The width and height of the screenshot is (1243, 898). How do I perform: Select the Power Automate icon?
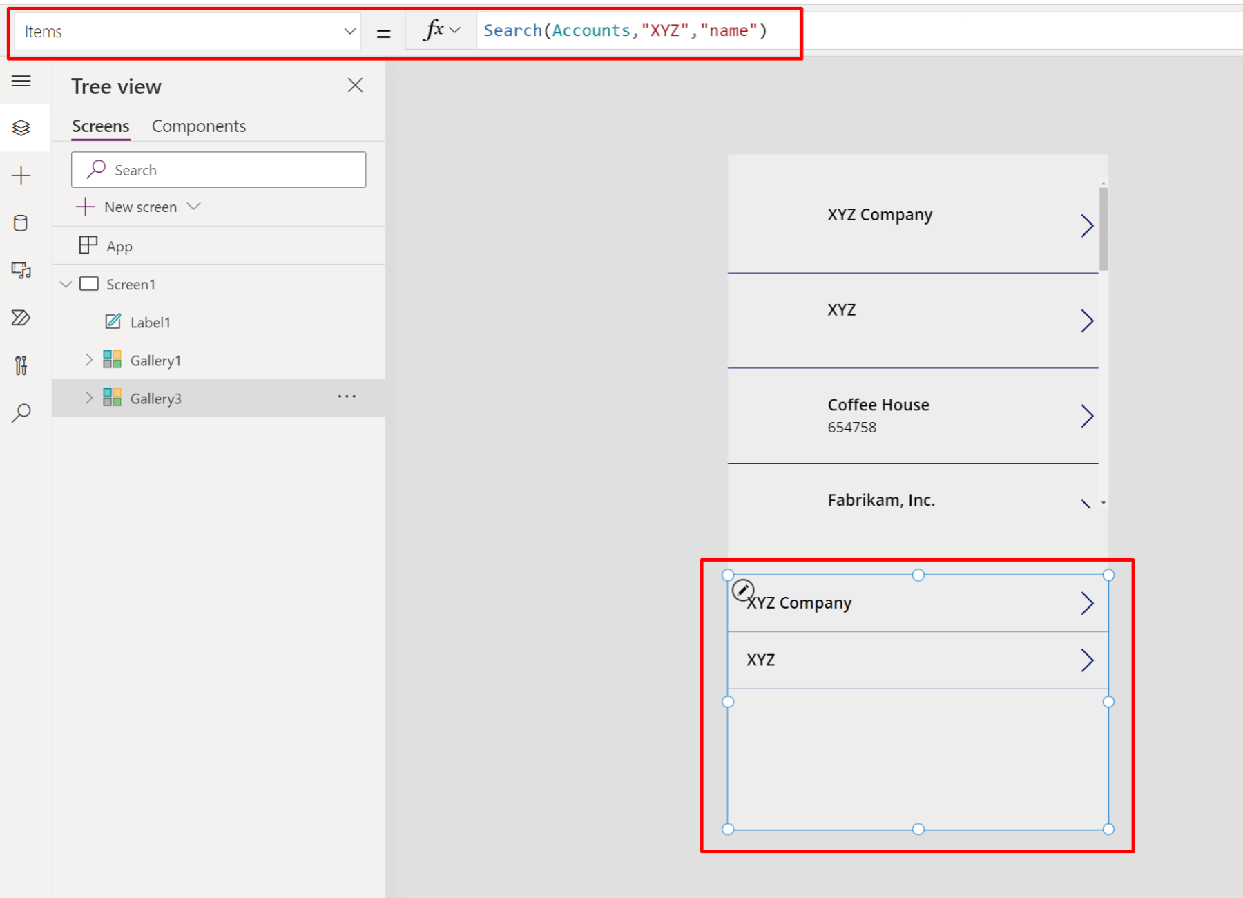[x=21, y=318]
